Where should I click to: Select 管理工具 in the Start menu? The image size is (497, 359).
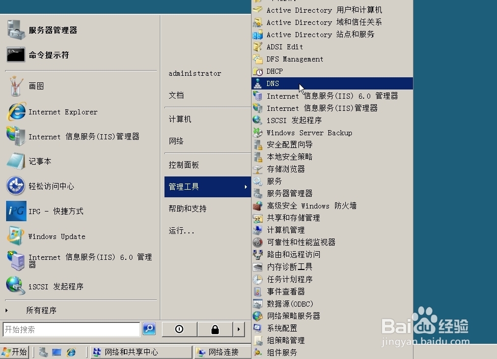[x=208, y=187]
